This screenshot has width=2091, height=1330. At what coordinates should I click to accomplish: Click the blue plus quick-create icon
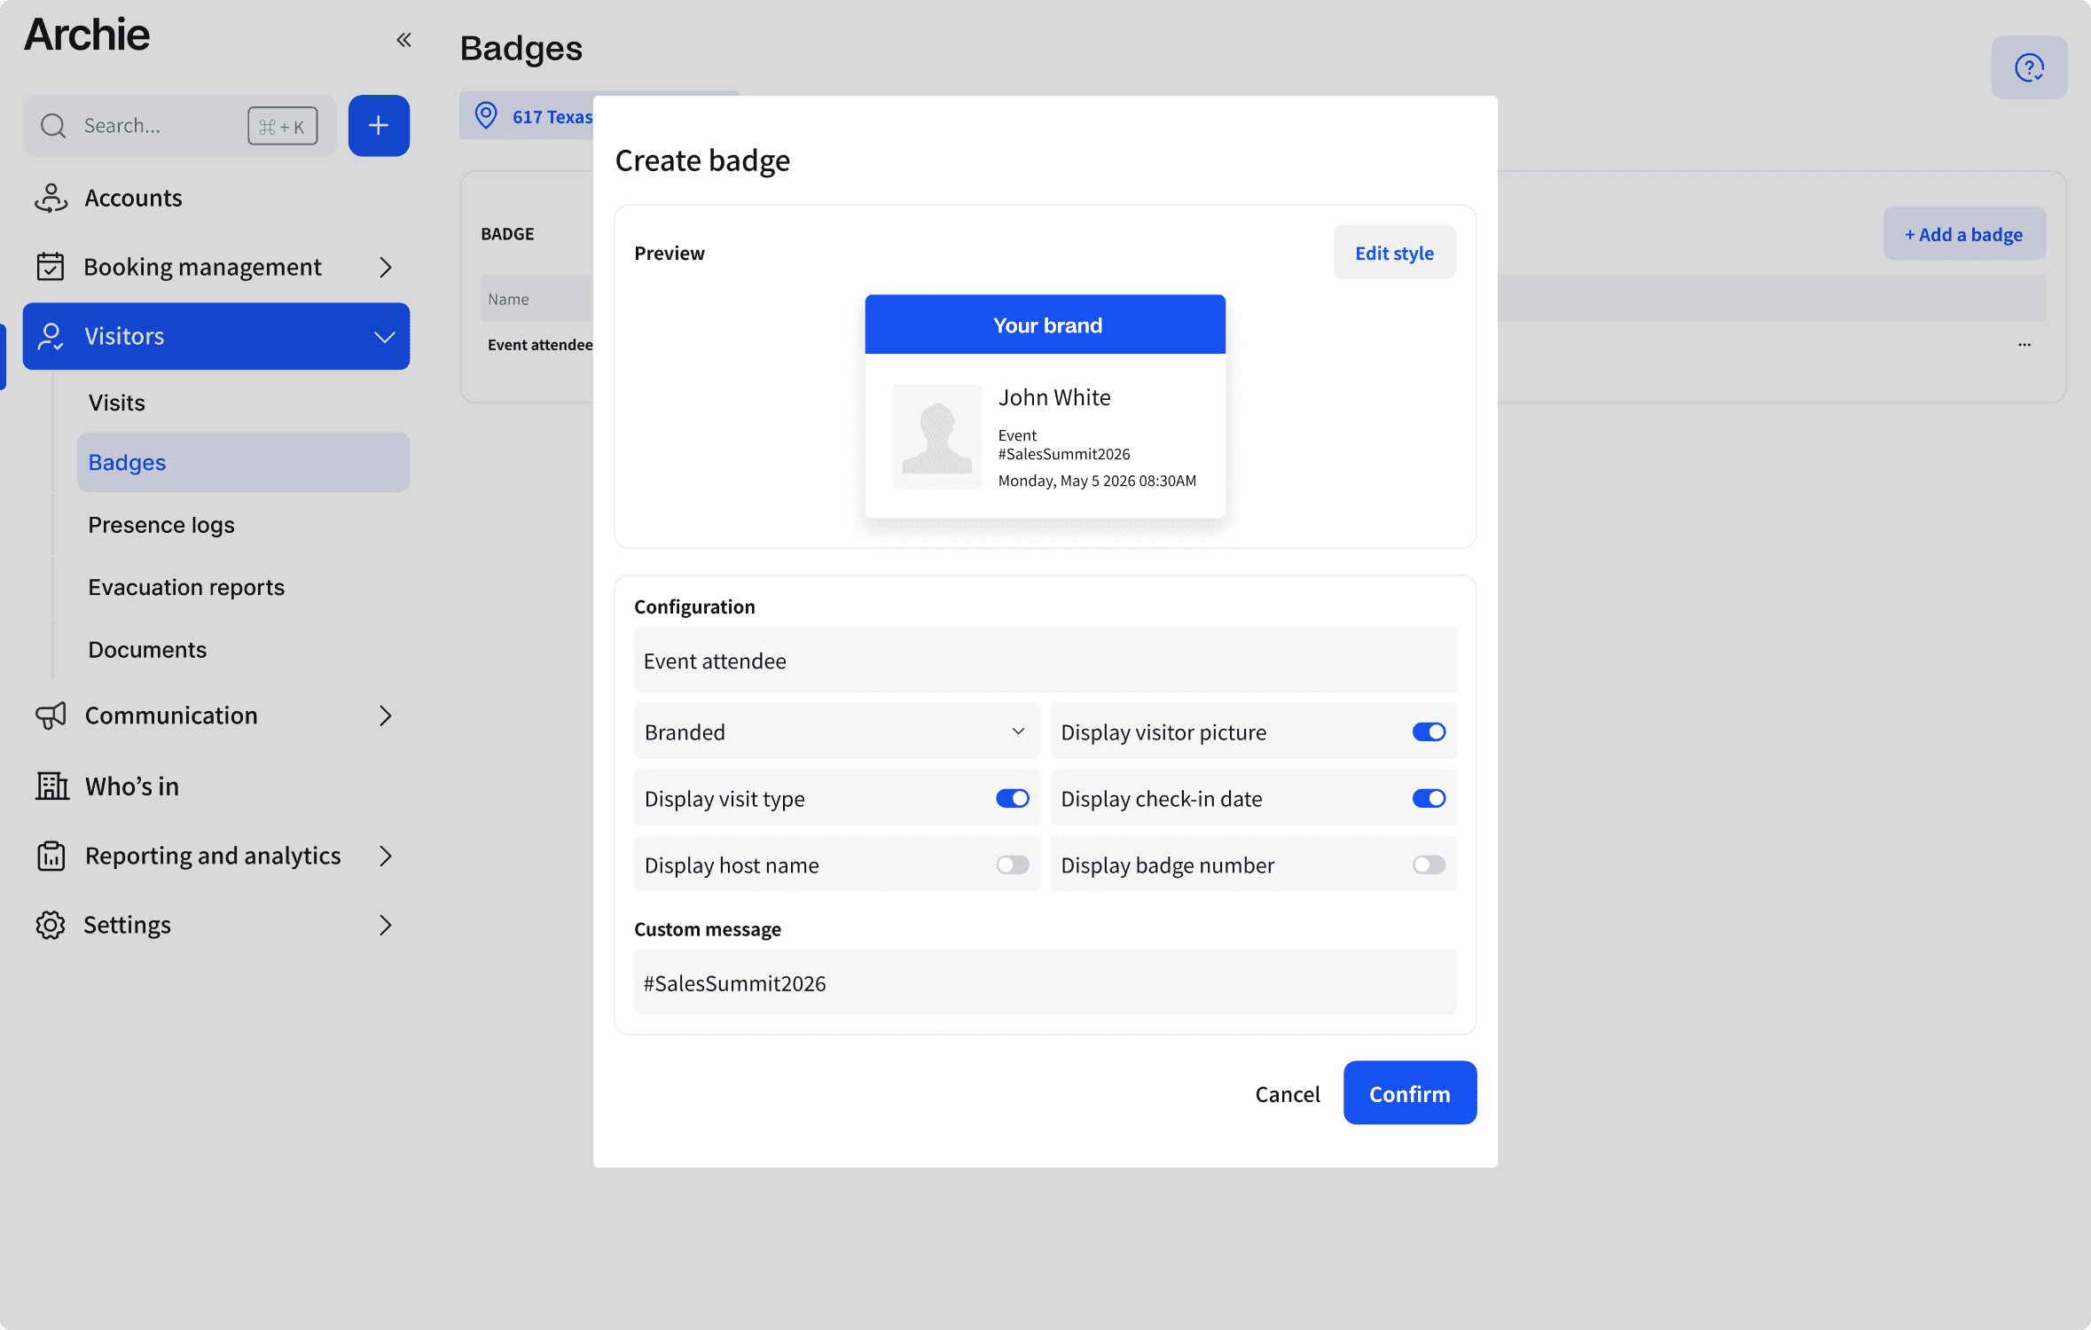point(379,126)
